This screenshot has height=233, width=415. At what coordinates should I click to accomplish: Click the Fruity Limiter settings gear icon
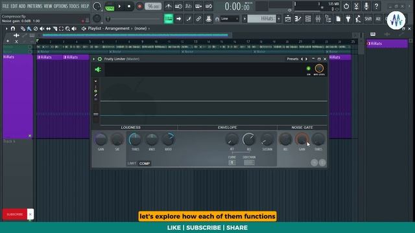point(100,59)
